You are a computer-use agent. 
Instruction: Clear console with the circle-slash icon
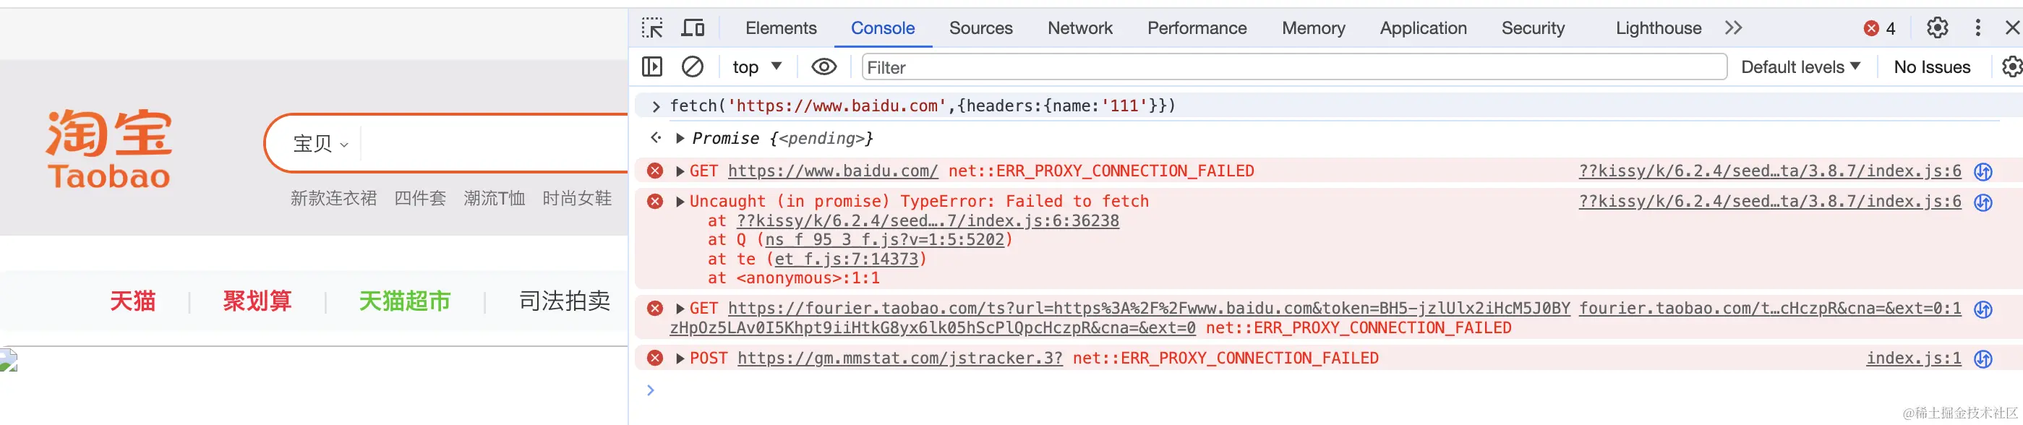[692, 66]
